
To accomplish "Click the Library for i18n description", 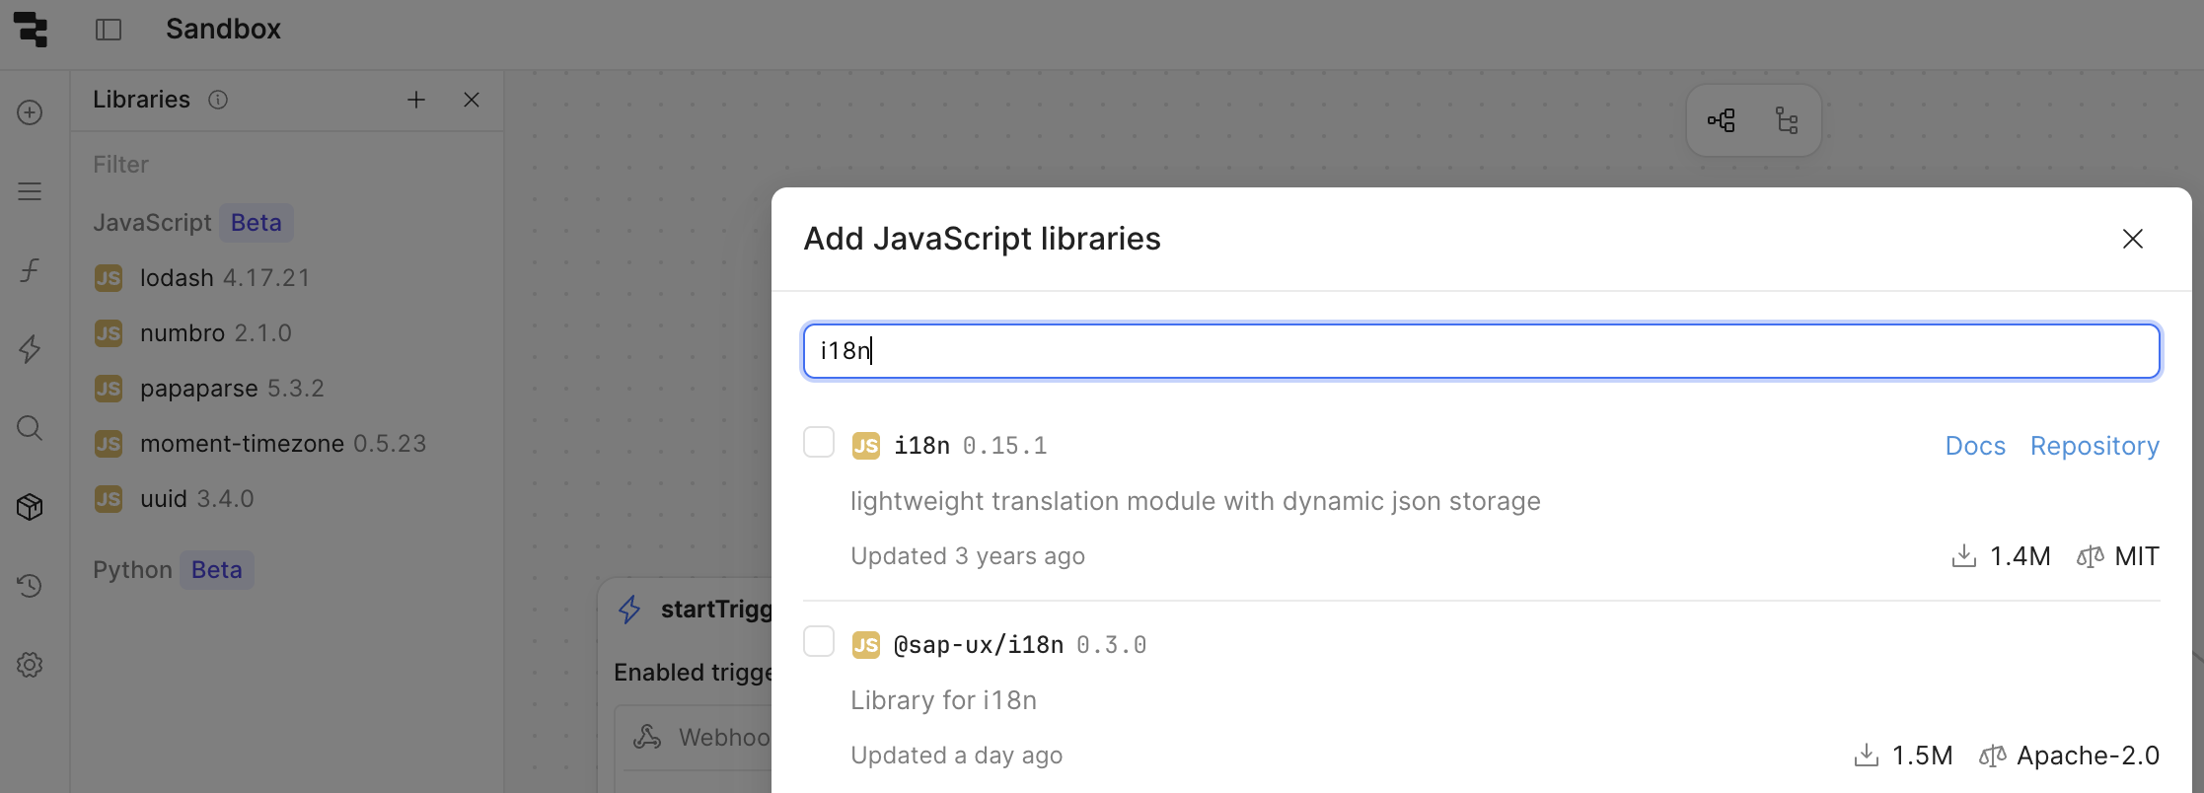I will coord(944,700).
